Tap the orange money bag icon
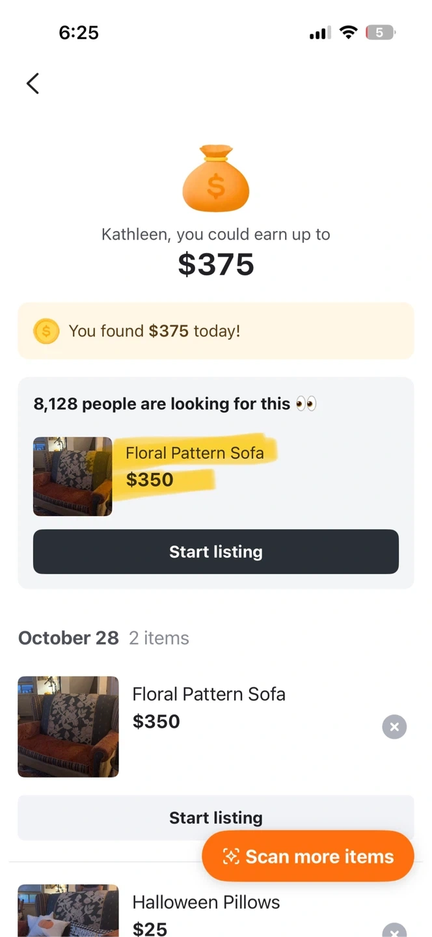432x937 pixels. pyautogui.click(x=215, y=178)
